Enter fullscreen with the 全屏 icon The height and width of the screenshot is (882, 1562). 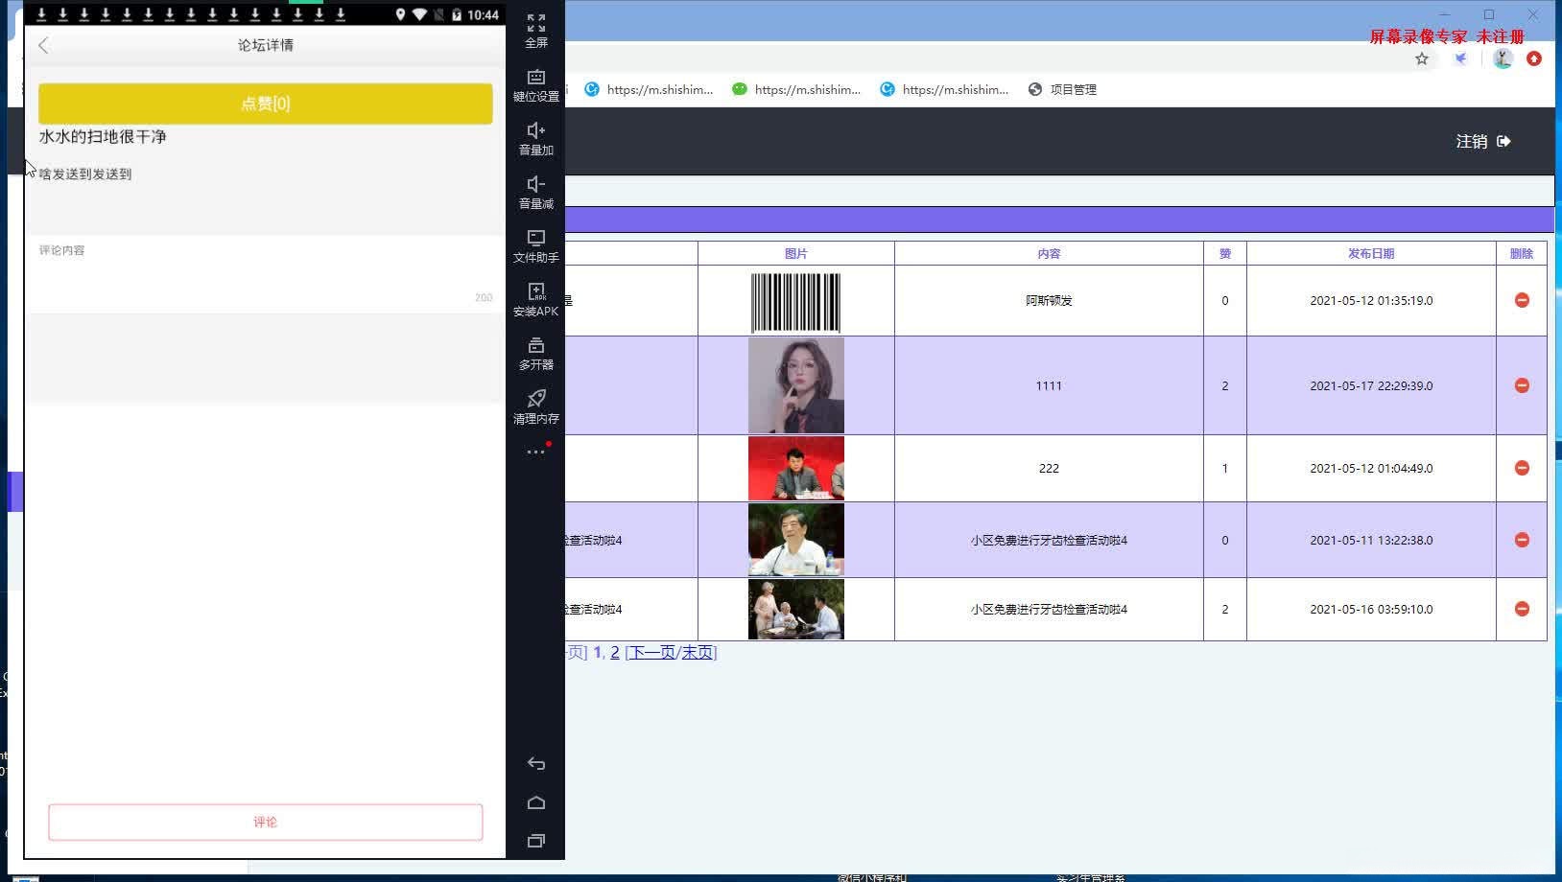(x=536, y=31)
